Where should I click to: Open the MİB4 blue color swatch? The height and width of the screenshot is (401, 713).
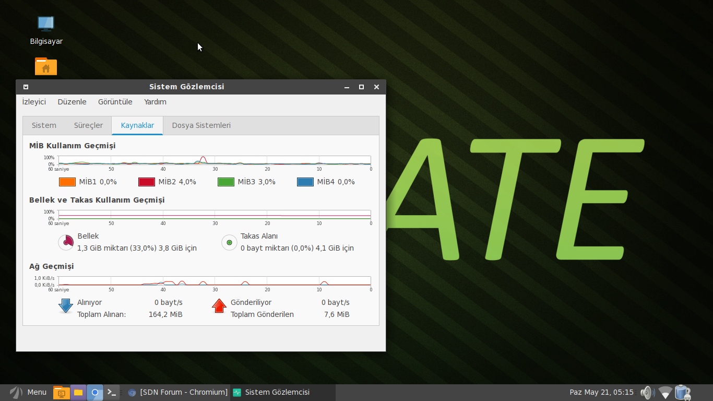[x=305, y=182]
